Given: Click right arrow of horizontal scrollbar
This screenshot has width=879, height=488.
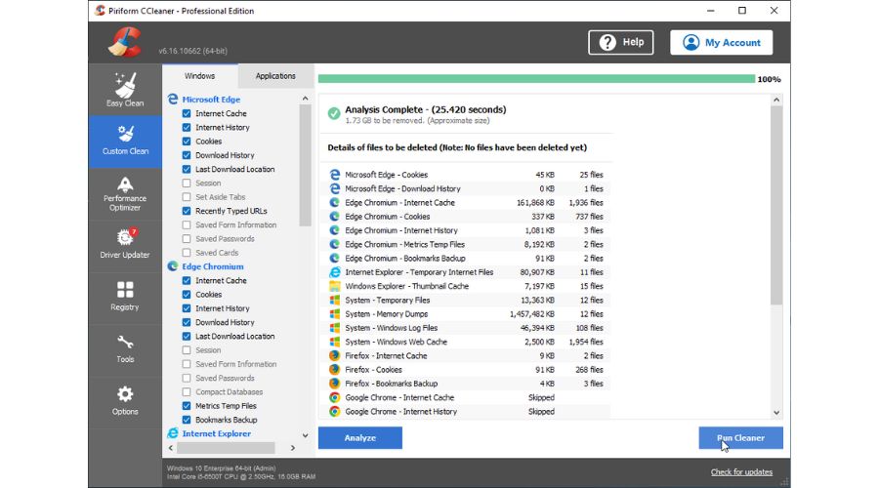Looking at the screenshot, I should 293,448.
